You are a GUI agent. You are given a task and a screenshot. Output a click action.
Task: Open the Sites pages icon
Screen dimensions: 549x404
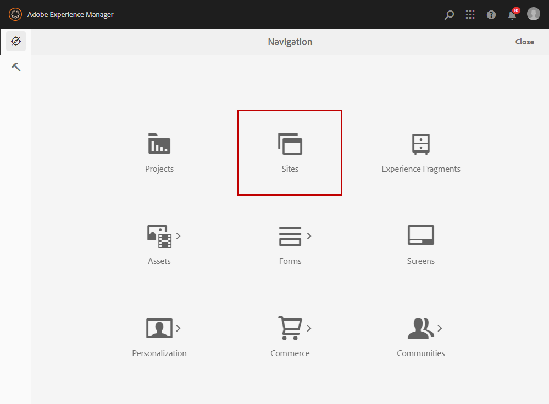point(290,144)
